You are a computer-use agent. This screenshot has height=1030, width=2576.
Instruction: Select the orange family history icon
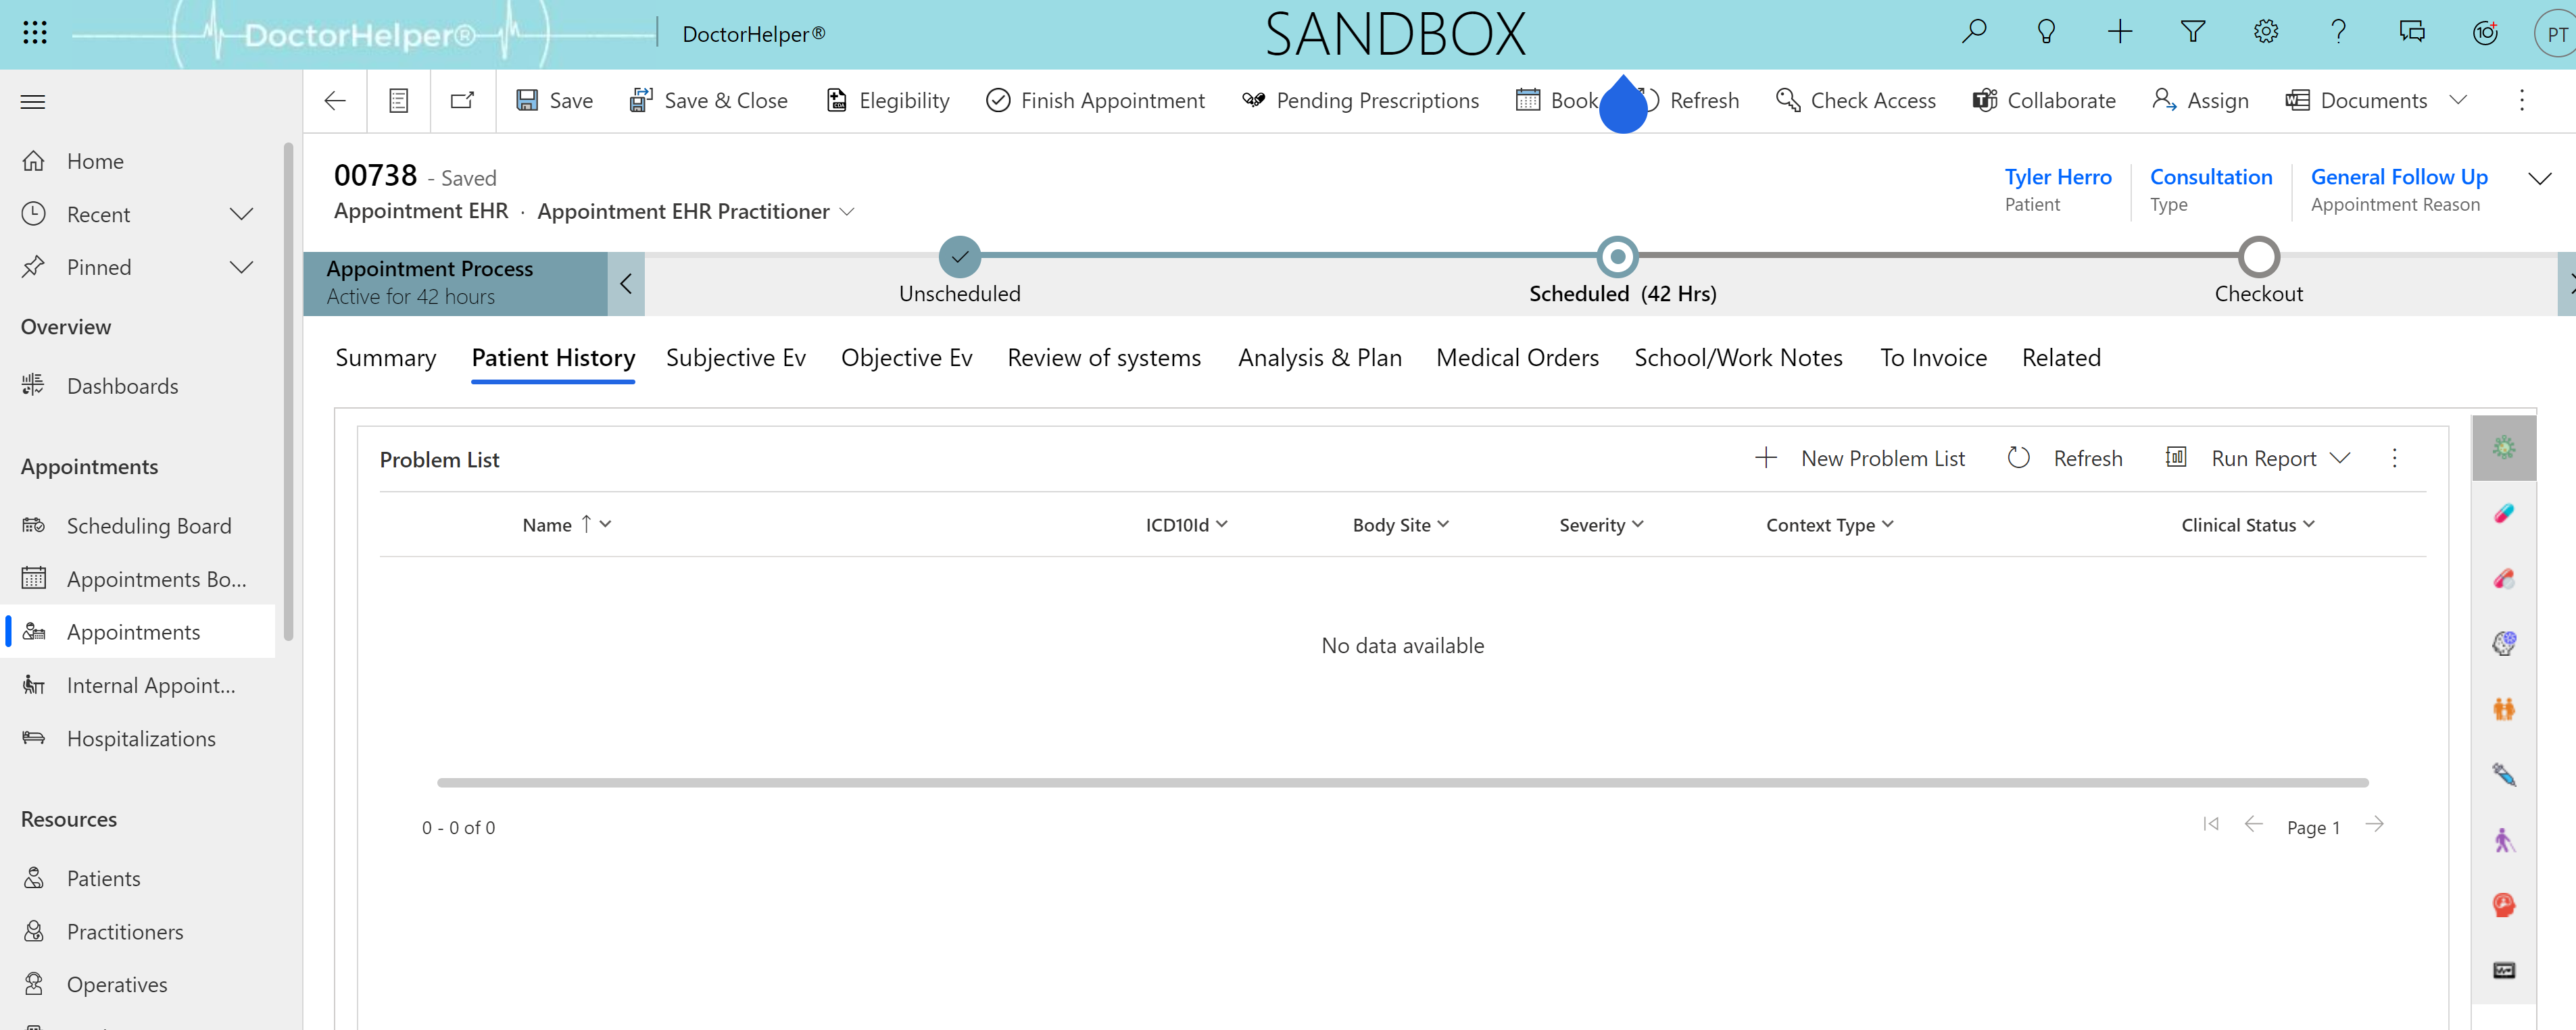pos(2503,709)
